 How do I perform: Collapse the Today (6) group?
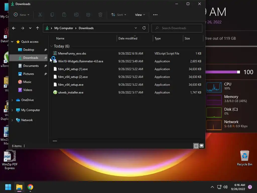click(51, 46)
